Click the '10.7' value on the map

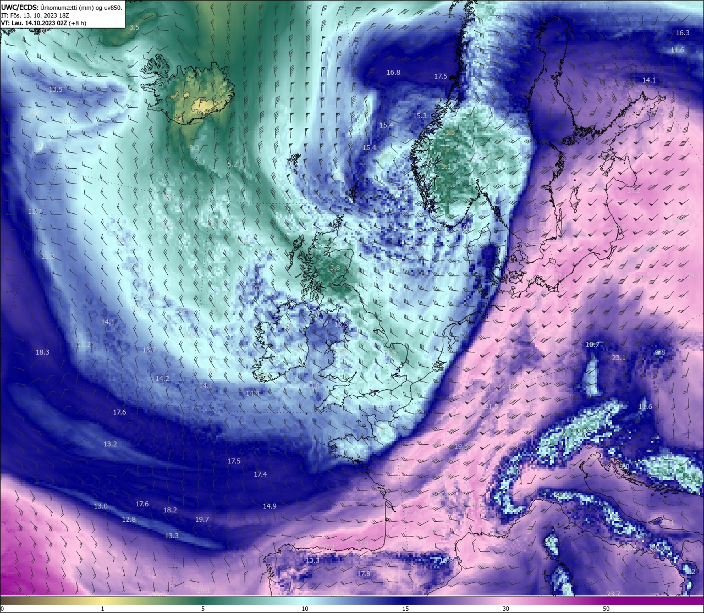point(592,345)
